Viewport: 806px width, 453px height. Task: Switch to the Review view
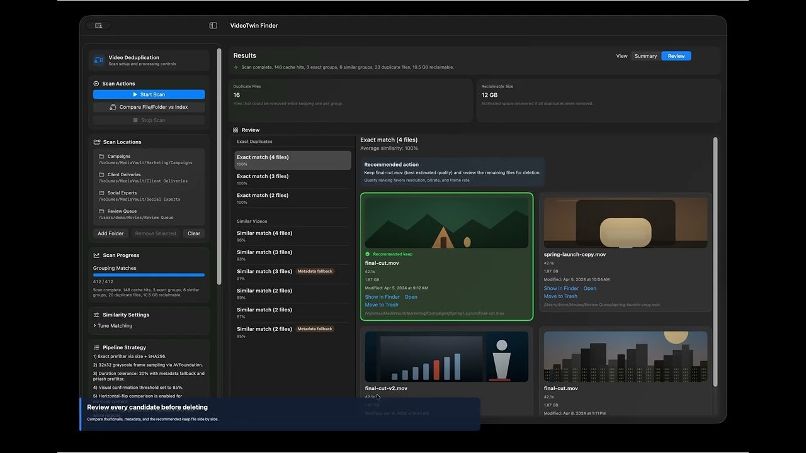[676, 56]
